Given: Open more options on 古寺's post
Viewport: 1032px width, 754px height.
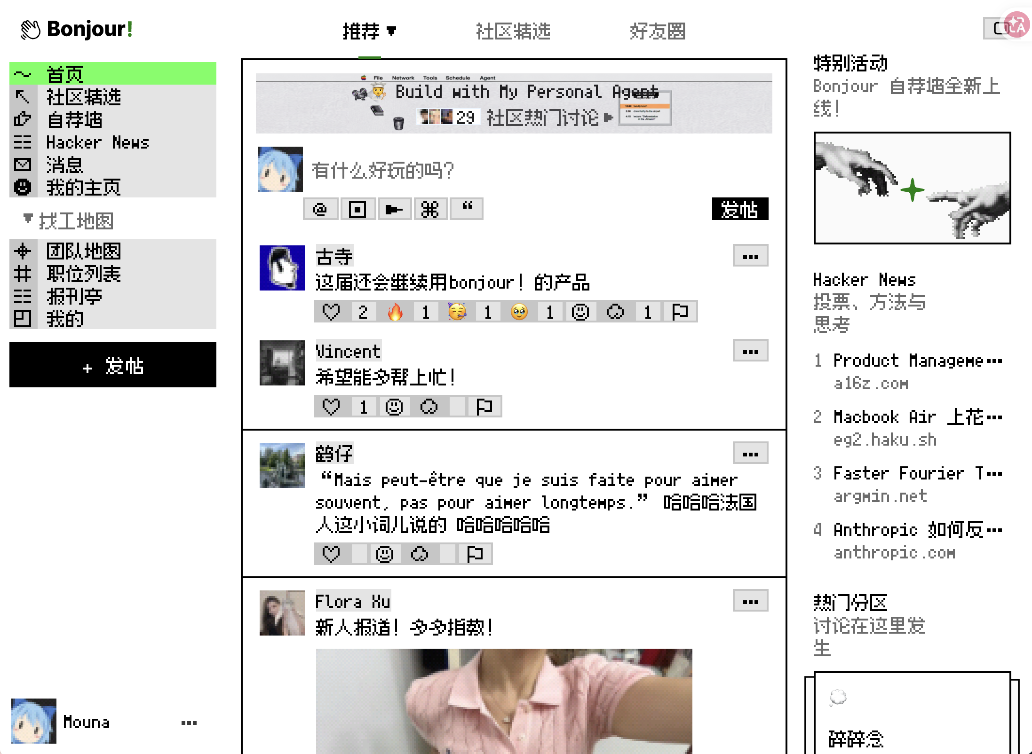Looking at the screenshot, I should 751,256.
